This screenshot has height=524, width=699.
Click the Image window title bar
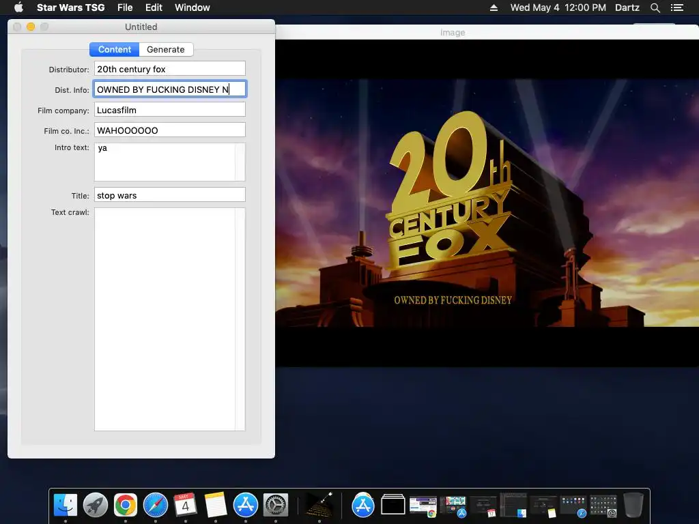click(x=487, y=32)
